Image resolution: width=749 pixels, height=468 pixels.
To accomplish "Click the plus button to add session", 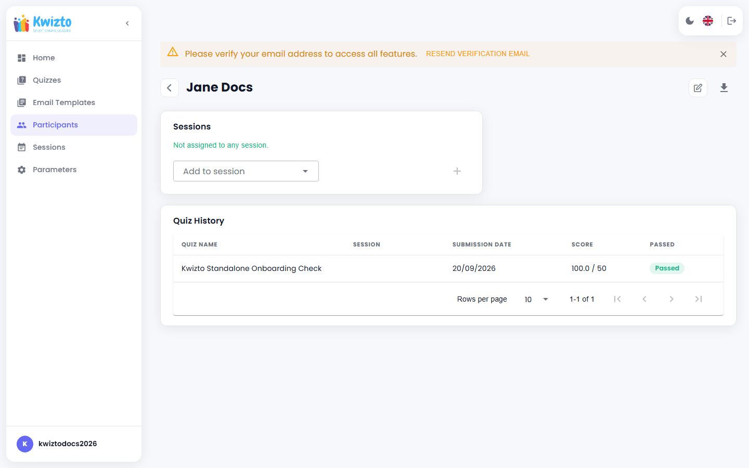I will pyautogui.click(x=457, y=171).
